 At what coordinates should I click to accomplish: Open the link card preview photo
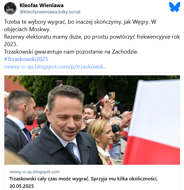click(92, 120)
